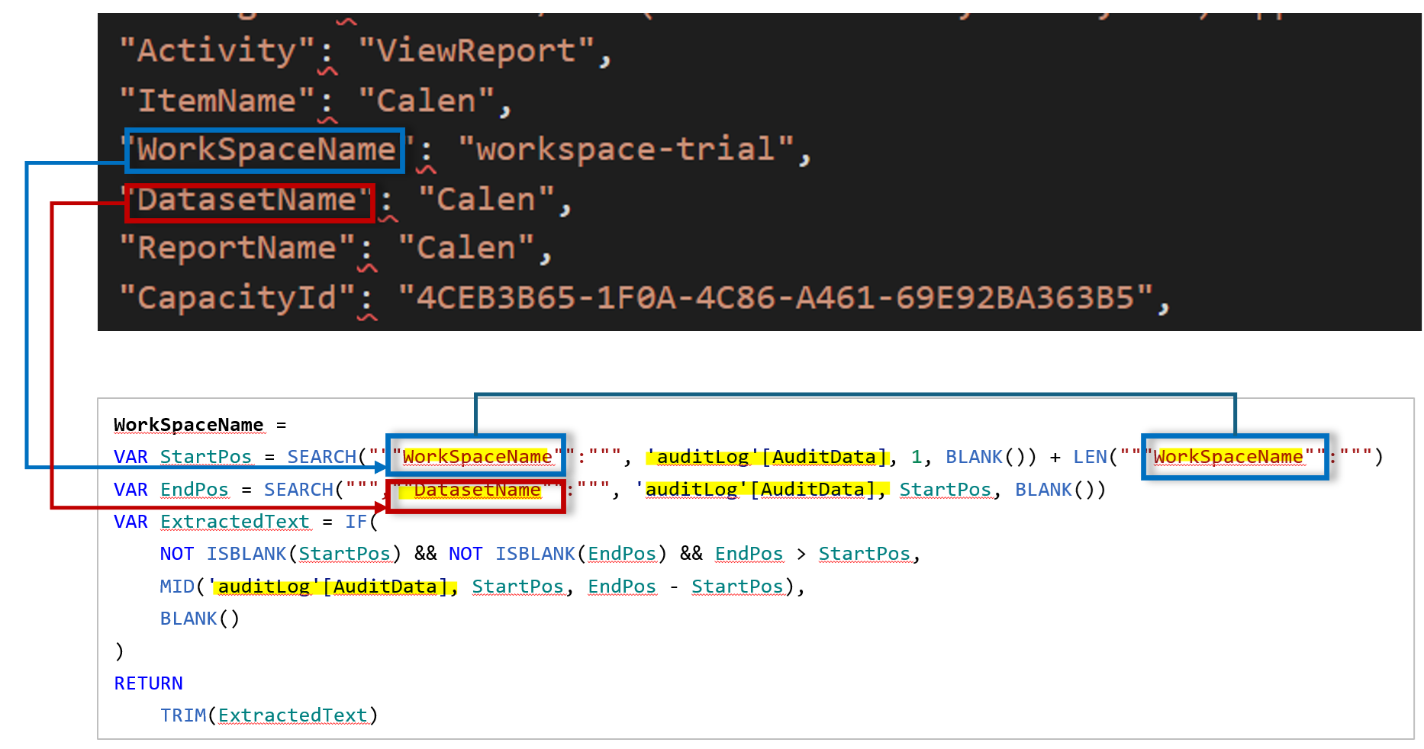Click the "workspace-trial" value
The width and height of the screenshot is (1424, 749).
[626, 149]
